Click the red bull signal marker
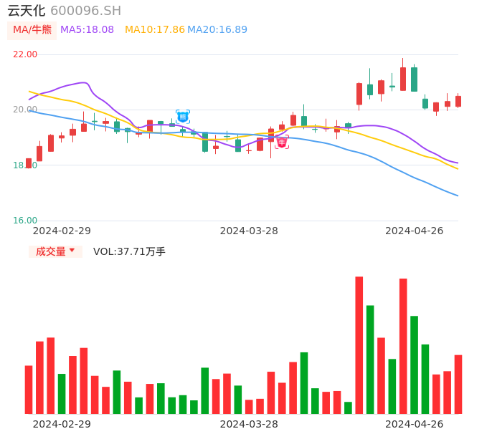 tap(282, 142)
